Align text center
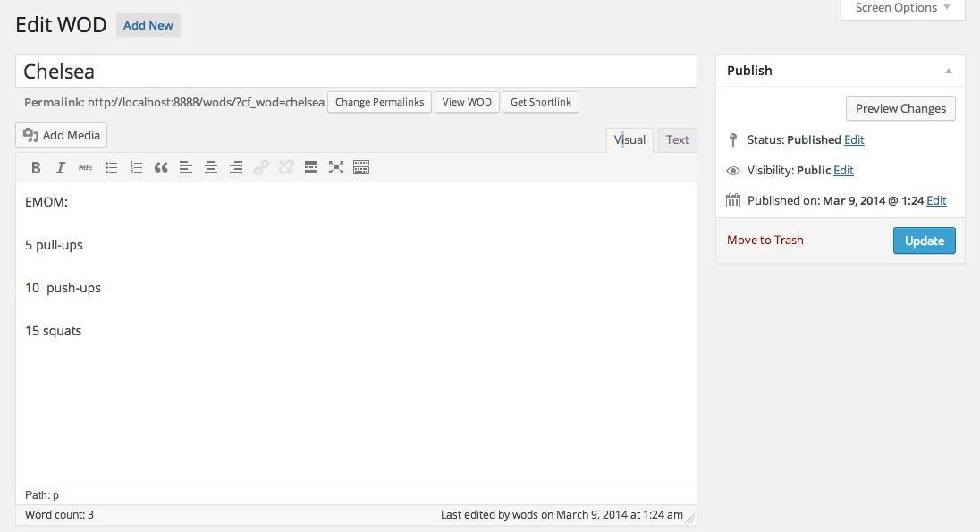The image size is (980, 532). click(x=211, y=167)
